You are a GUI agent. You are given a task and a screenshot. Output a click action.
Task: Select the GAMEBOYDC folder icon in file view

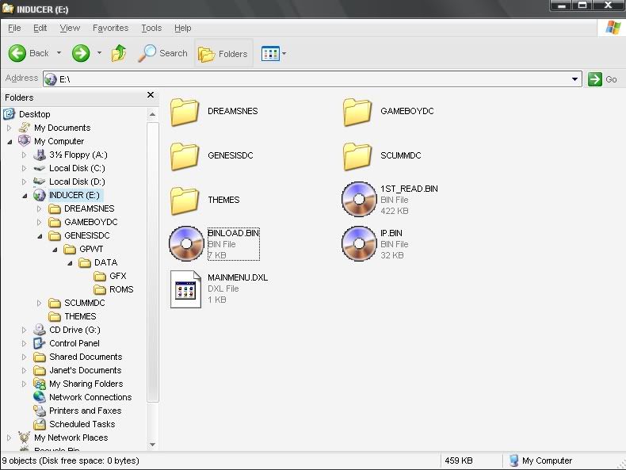(357, 113)
